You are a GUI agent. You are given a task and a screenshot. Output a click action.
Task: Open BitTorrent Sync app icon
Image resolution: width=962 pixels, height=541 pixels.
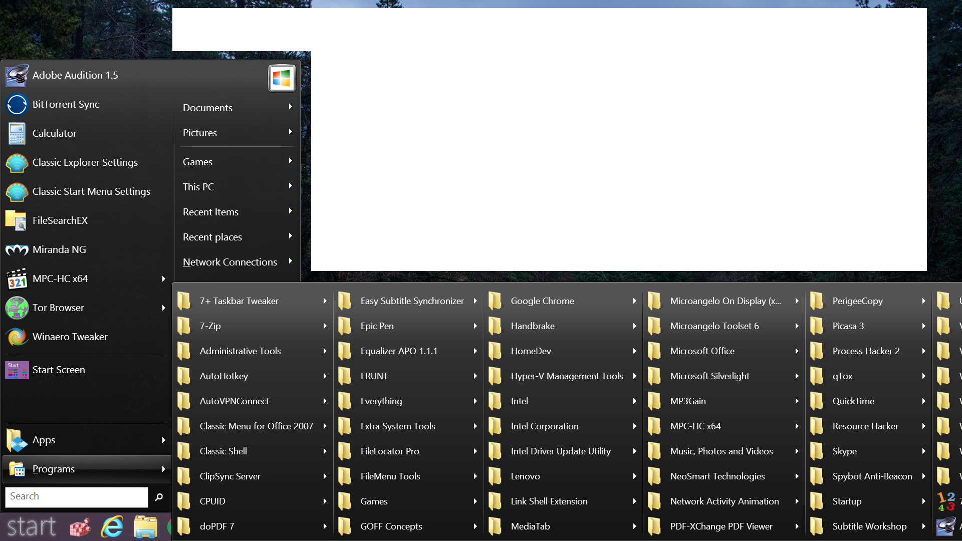(x=17, y=105)
